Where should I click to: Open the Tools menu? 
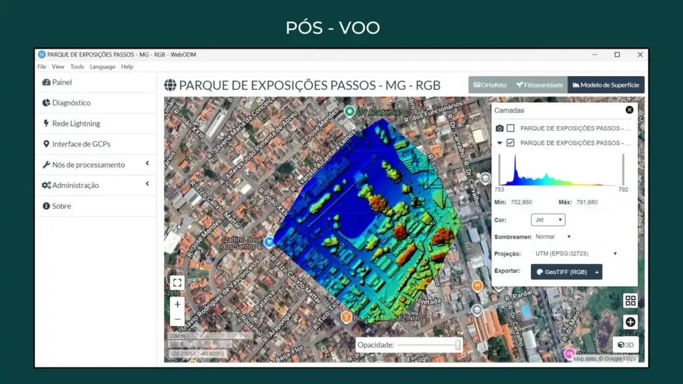77,67
